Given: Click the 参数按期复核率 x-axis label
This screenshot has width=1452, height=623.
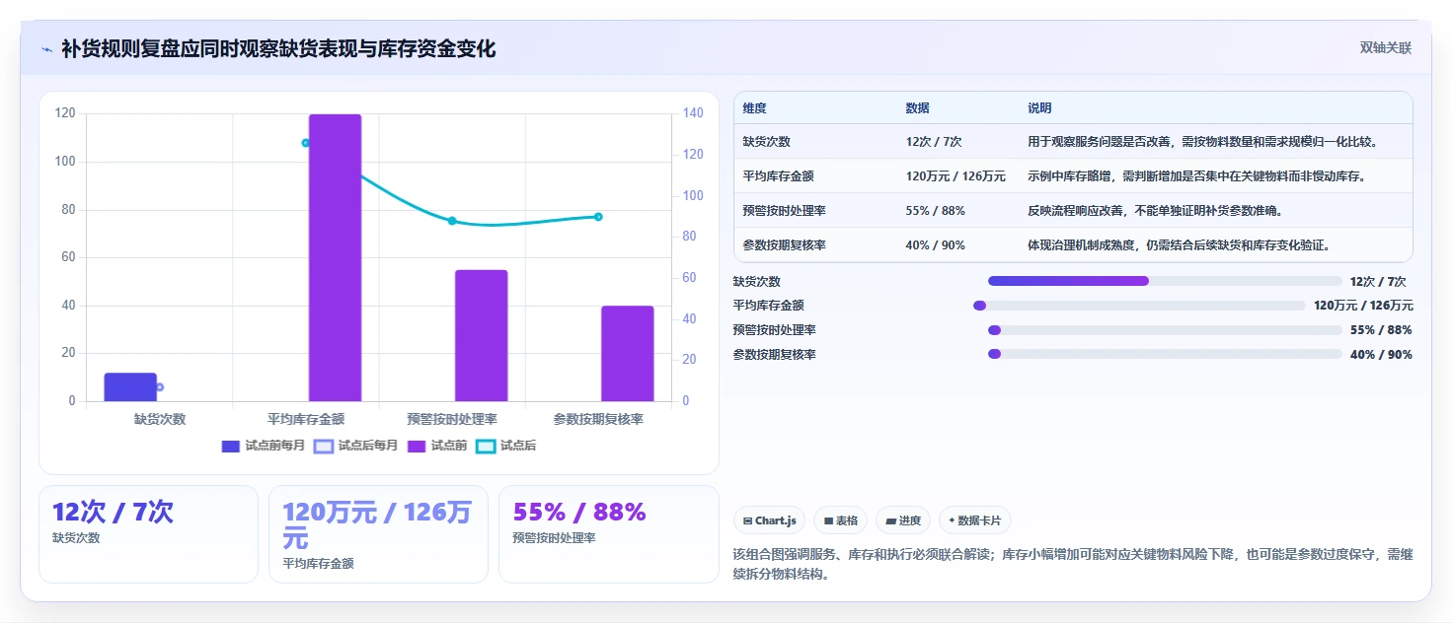Looking at the screenshot, I should point(598,419).
